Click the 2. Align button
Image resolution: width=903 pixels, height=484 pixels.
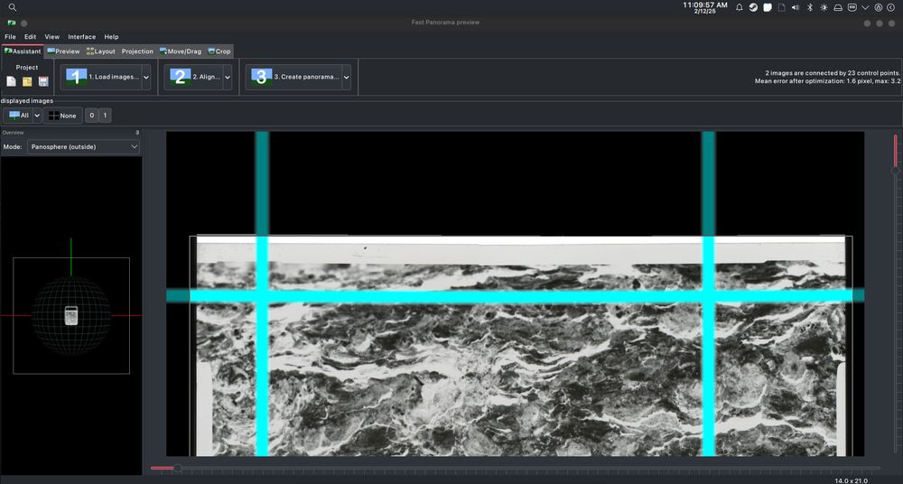click(x=193, y=77)
